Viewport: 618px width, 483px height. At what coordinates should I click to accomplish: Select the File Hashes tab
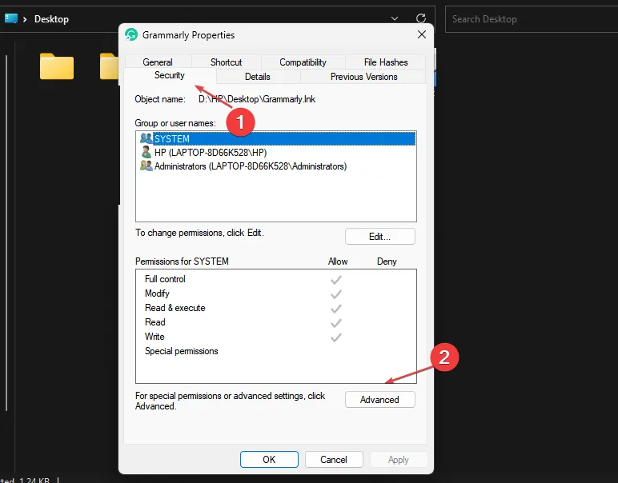pyautogui.click(x=386, y=62)
